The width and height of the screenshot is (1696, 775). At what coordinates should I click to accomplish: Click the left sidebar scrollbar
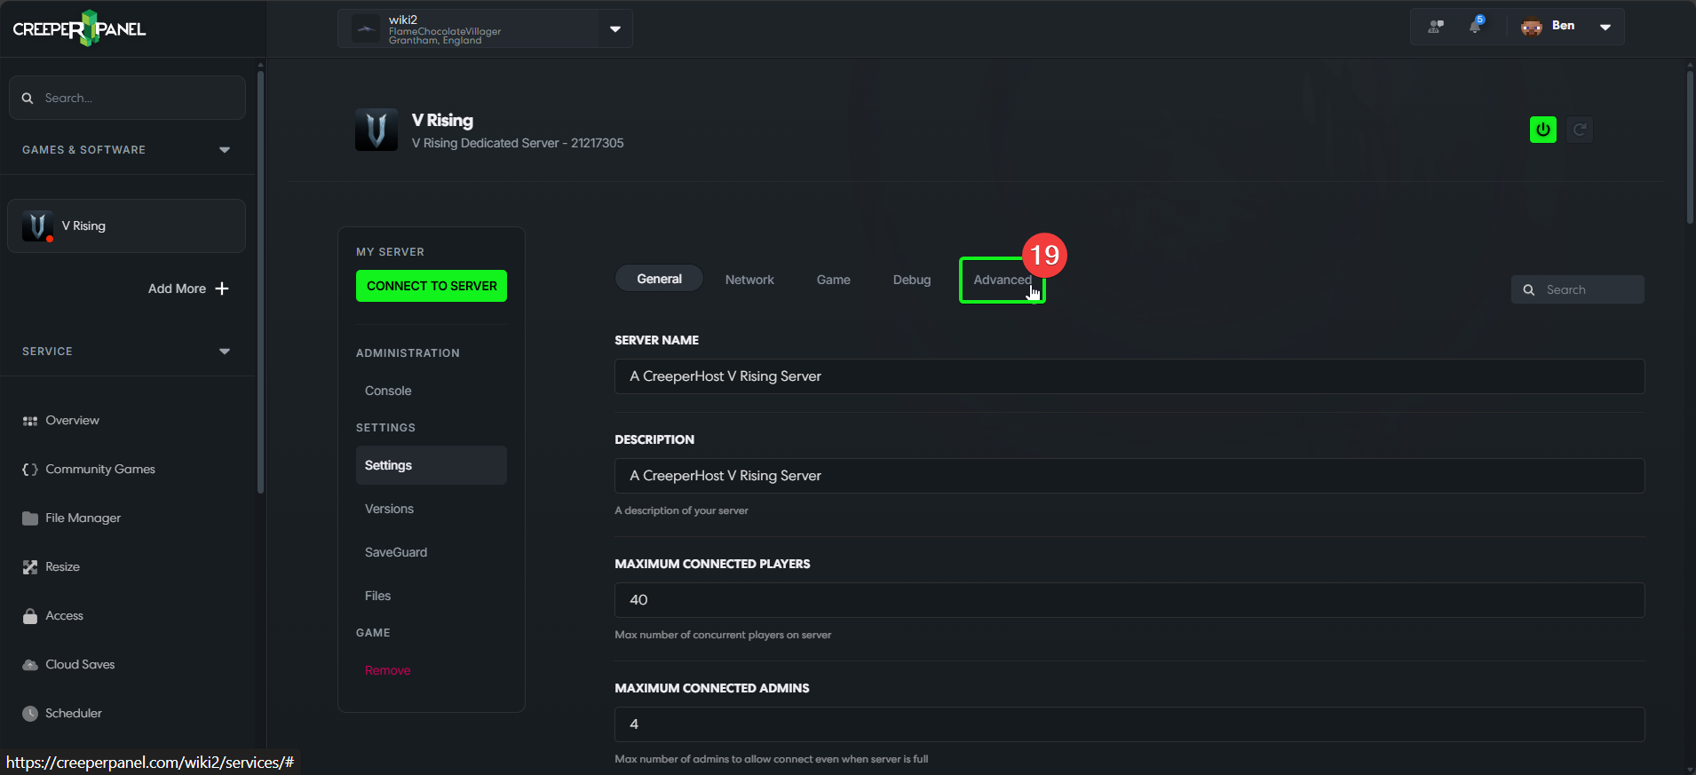coord(260,282)
